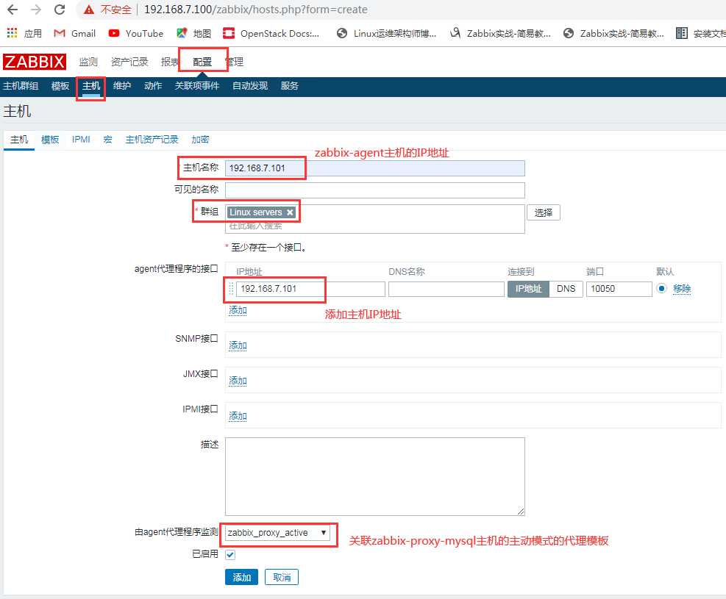This screenshot has width=726, height=599.
Task: Switch to the 主机资产记录 tab
Action: [x=152, y=140]
